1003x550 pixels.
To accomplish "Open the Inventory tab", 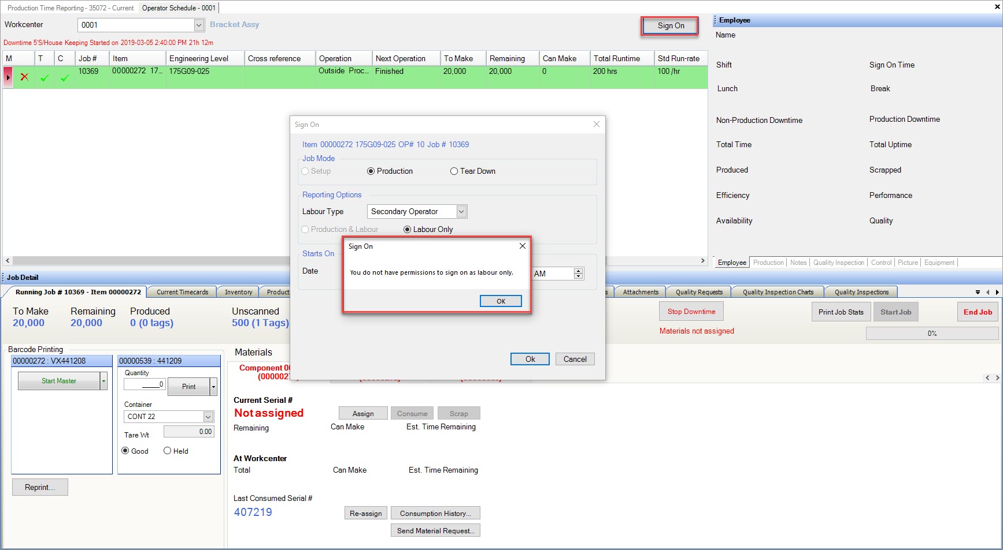I will (238, 292).
